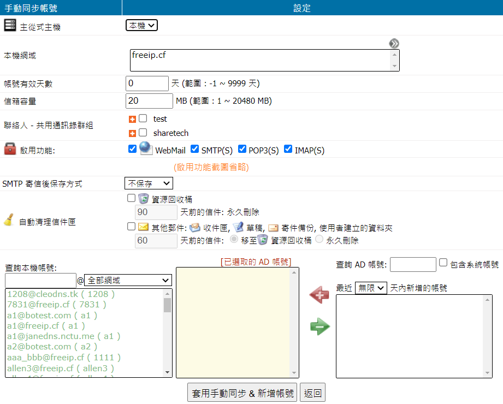The height and width of the screenshot is (404, 503).
Task: Click the 套用手動同步 & 新增帳號 button
Action: (x=242, y=393)
